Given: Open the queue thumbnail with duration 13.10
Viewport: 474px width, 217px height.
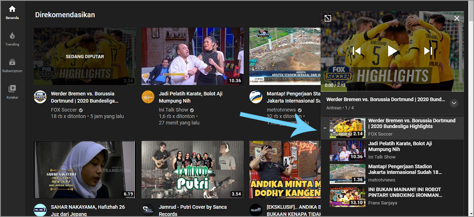Looking at the screenshot, I should (x=347, y=197).
